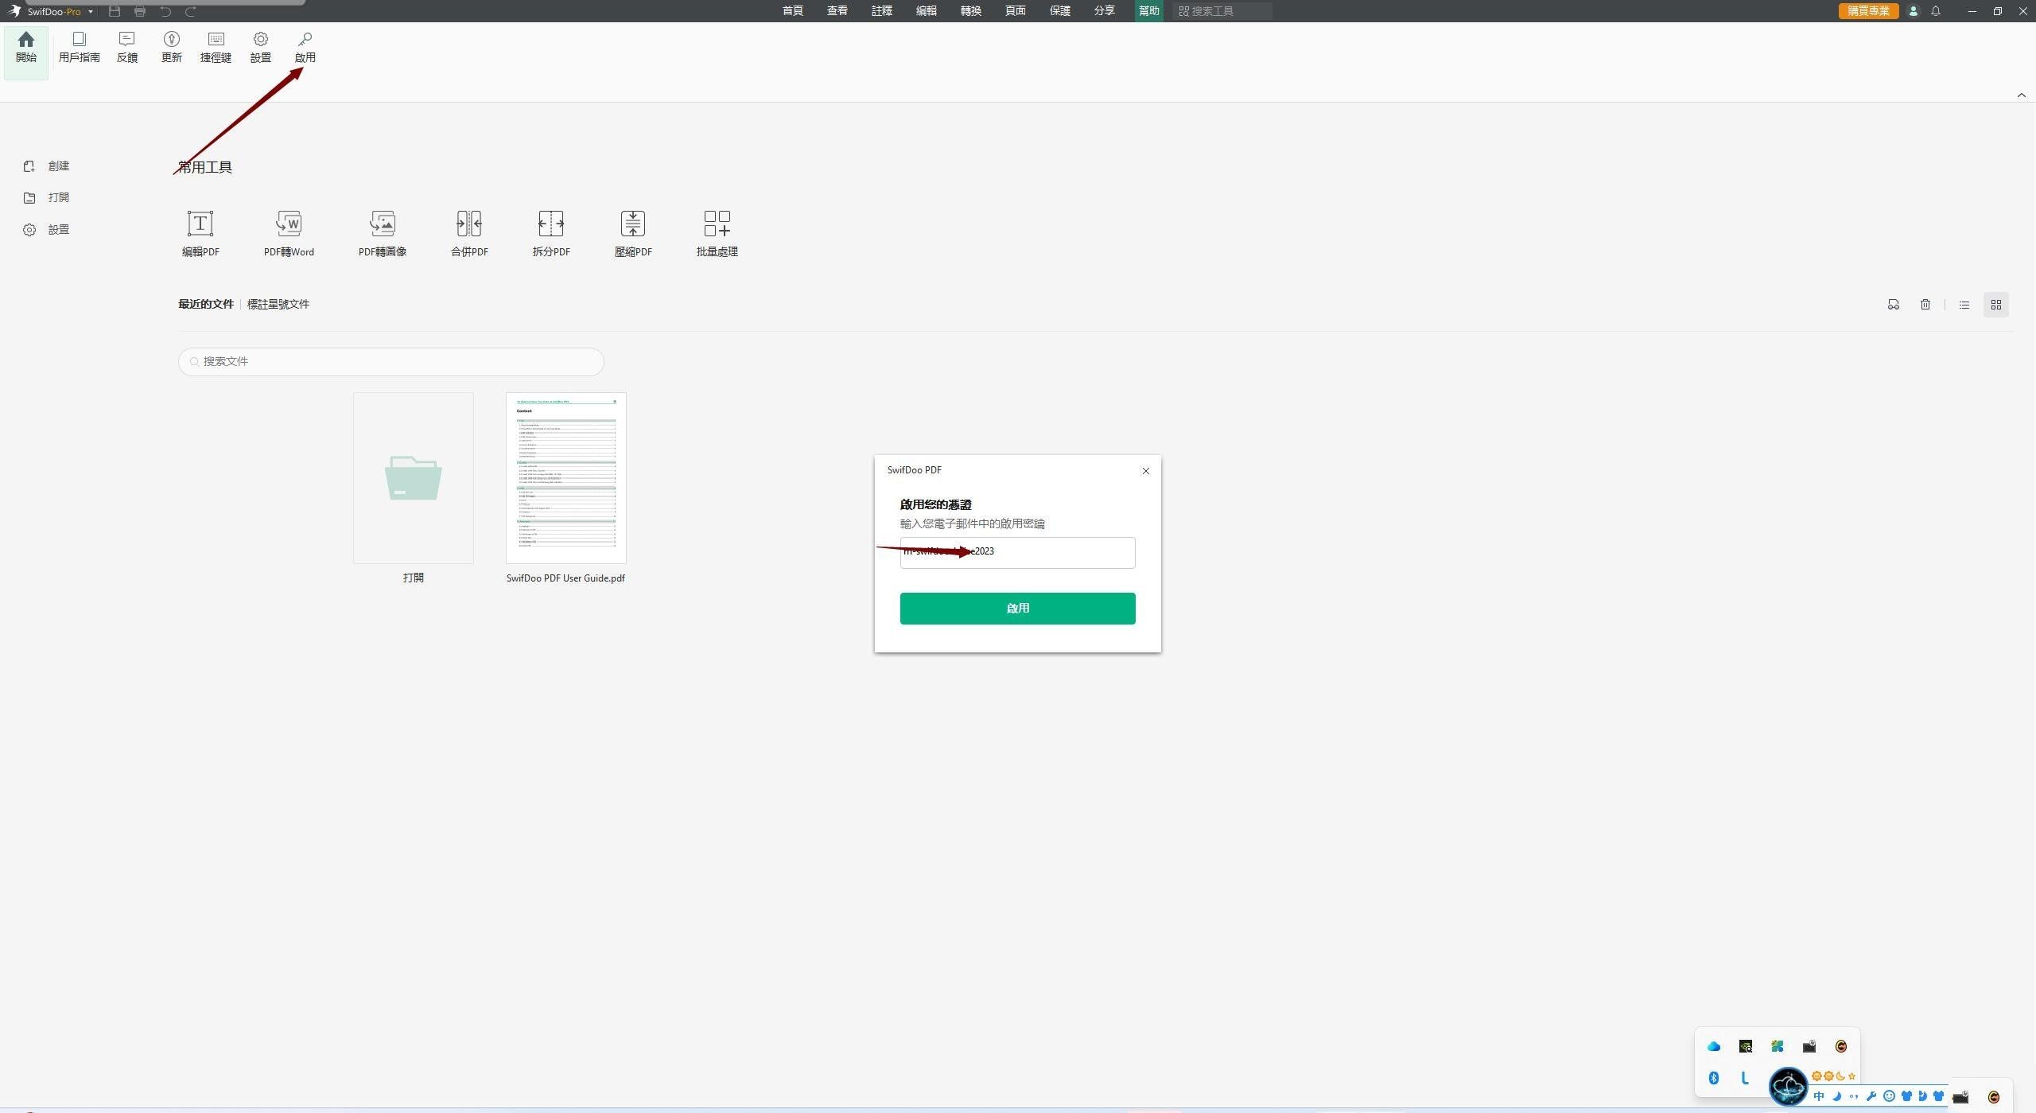This screenshot has width=2036, height=1113.
Task: Click the activation key input field
Action: click(1017, 552)
